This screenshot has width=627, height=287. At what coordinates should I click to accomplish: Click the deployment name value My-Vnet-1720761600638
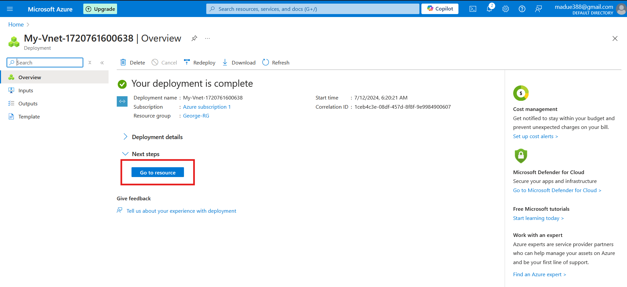pos(213,98)
